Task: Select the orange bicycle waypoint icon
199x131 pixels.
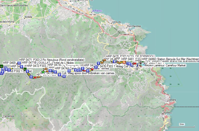Action: click(123, 62)
